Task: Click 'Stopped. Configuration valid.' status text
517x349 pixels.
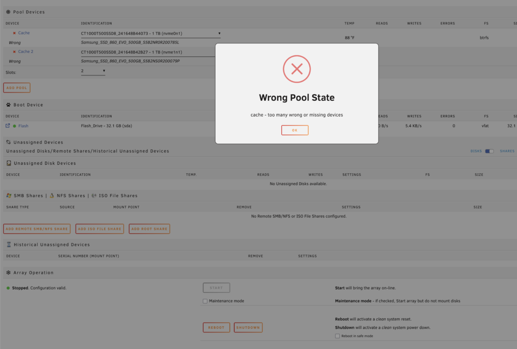Action: [x=39, y=288]
